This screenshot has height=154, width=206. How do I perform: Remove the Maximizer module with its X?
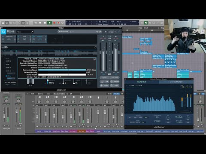[46, 36]
